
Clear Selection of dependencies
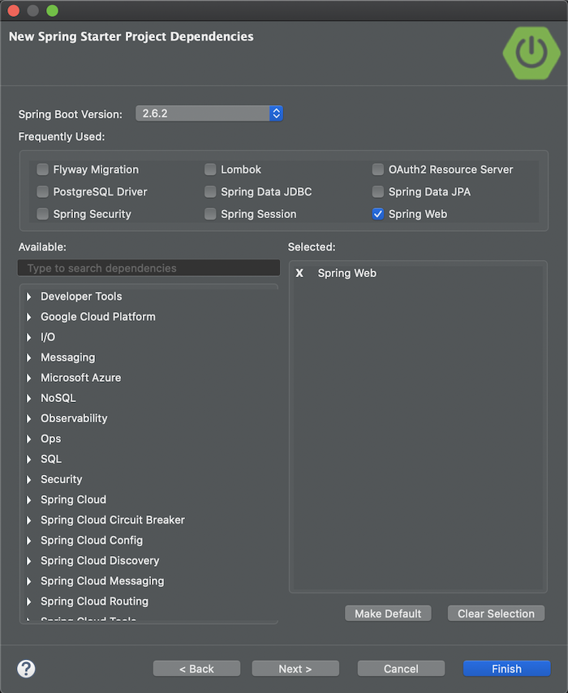[x=496, y=614]
